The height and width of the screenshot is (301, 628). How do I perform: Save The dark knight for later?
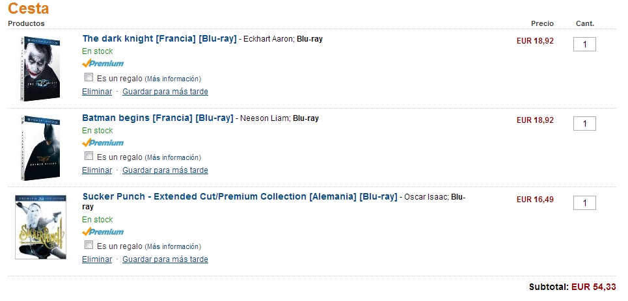(x=165, y=91)
